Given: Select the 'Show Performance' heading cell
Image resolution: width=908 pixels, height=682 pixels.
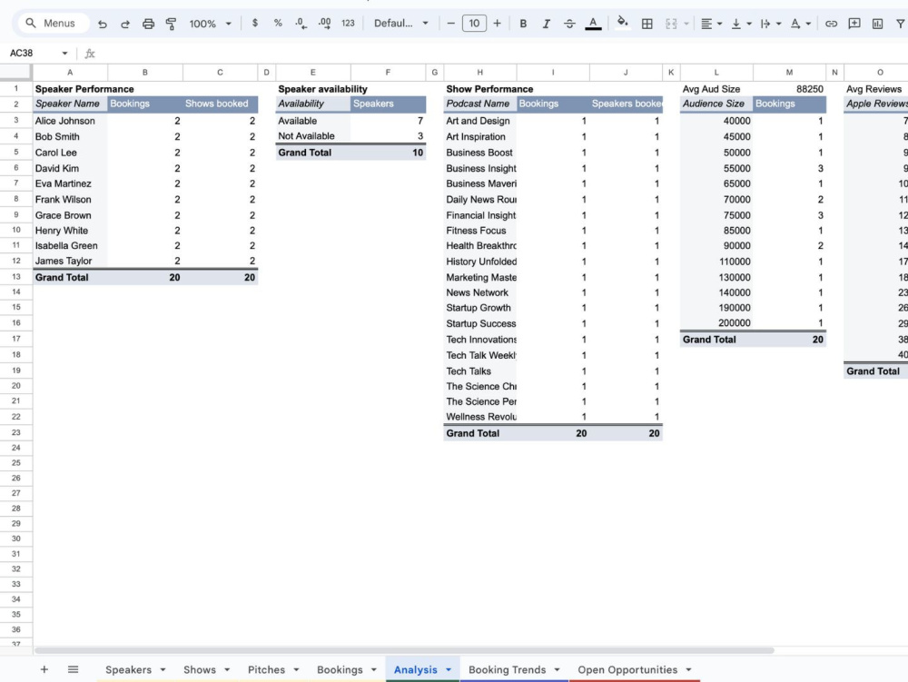Looking at the screenshot, I should (x=480, y=89).
